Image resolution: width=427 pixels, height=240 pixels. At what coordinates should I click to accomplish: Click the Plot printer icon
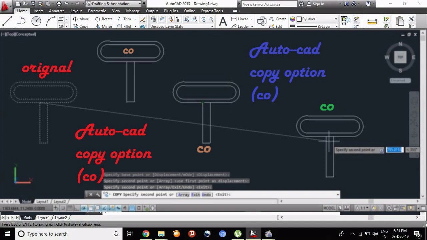pos(59,4)
